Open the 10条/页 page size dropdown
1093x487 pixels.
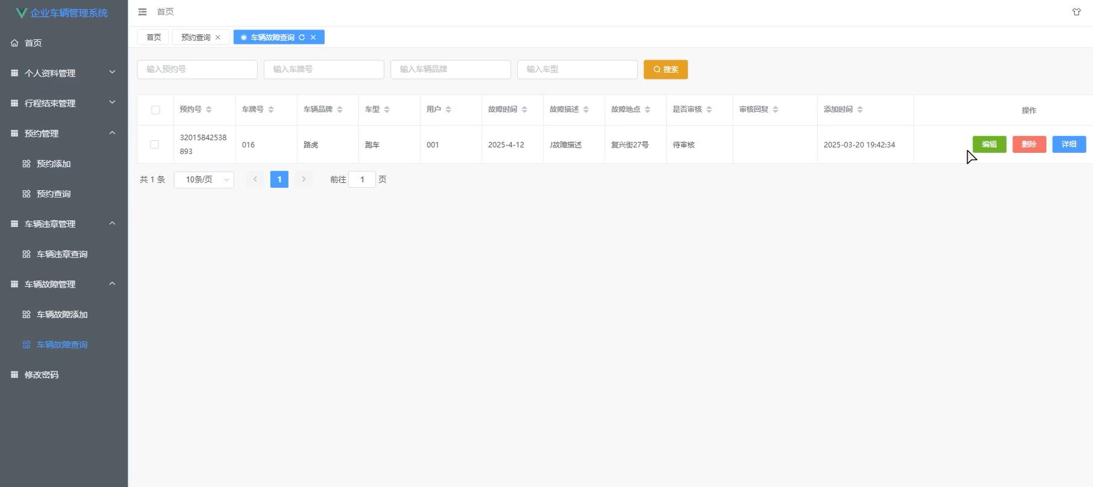point(204,179)
